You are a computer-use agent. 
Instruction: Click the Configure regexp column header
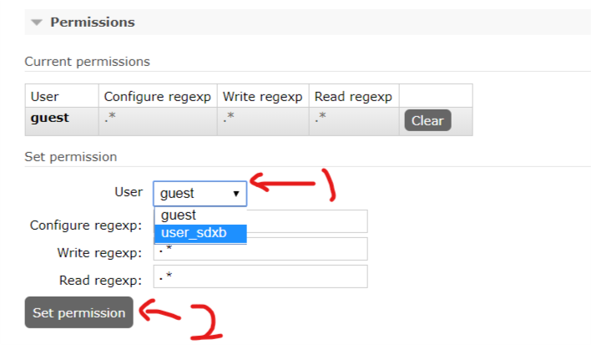pos(157,96)
